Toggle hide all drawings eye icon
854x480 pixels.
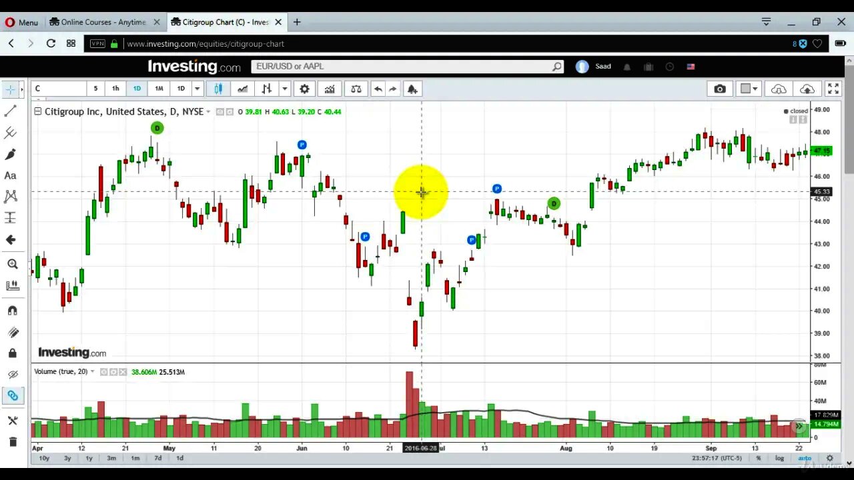[12, 375]
